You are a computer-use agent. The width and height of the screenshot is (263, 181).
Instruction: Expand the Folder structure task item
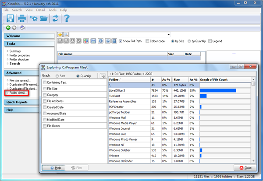[x=20, y=60]
